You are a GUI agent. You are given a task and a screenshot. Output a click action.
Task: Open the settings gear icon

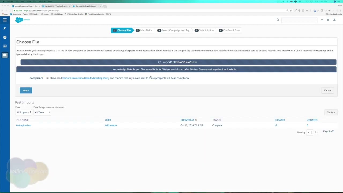pyautogui.click(x=328, y=20)
